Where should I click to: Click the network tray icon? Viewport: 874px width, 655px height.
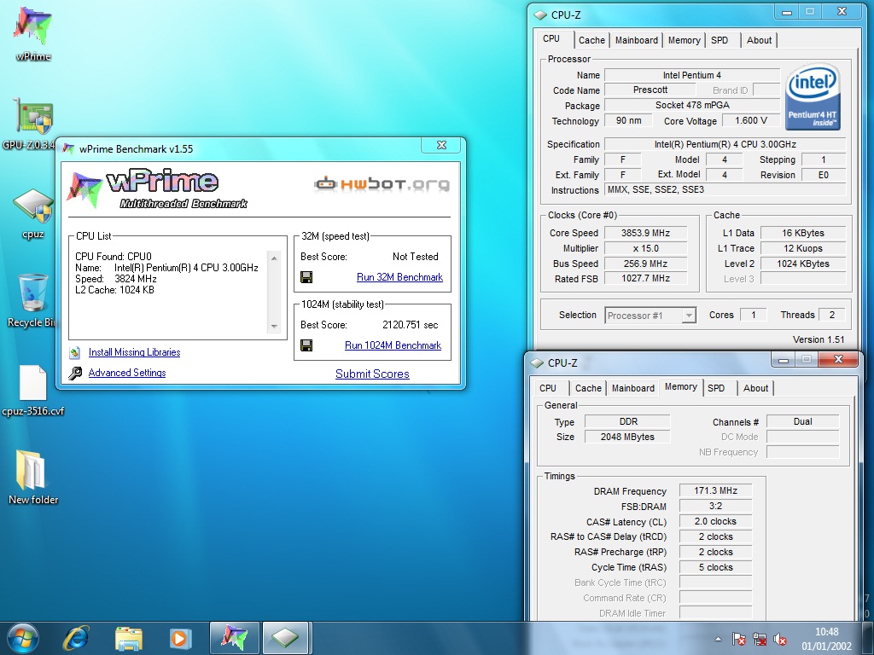click(x=759, y=639)
